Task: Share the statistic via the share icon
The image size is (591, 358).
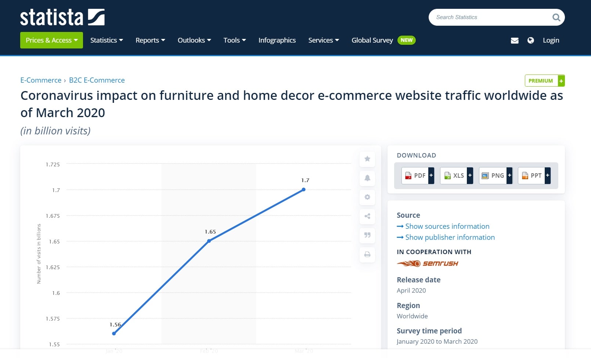Action: pyautogui.click(x=367, y=216)
